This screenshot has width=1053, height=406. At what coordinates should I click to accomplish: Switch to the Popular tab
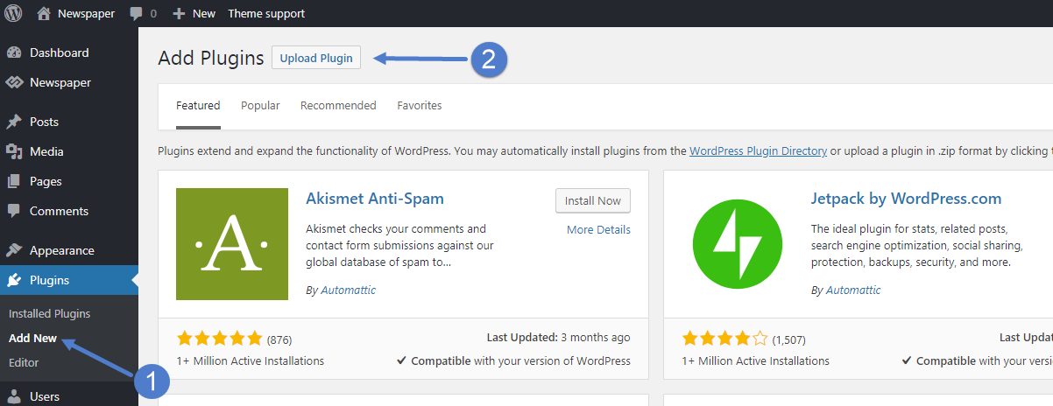(x=260, y=106)
